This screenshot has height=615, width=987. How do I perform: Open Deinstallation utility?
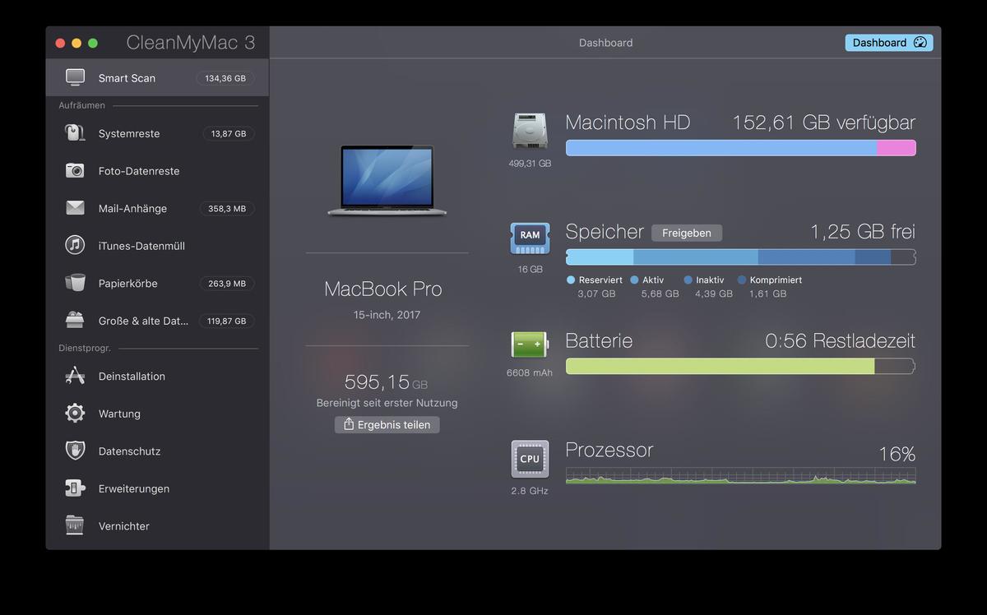[157, 376]
